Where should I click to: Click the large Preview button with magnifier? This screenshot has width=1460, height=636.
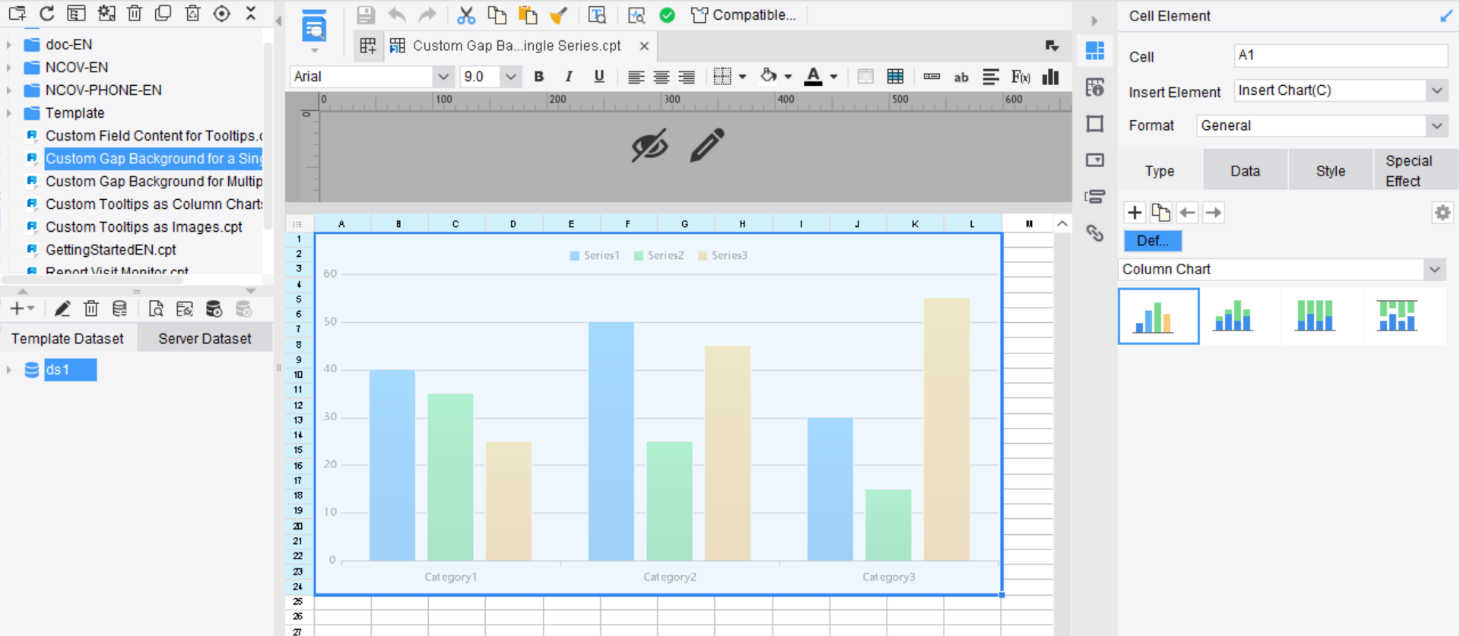[314, 27]
